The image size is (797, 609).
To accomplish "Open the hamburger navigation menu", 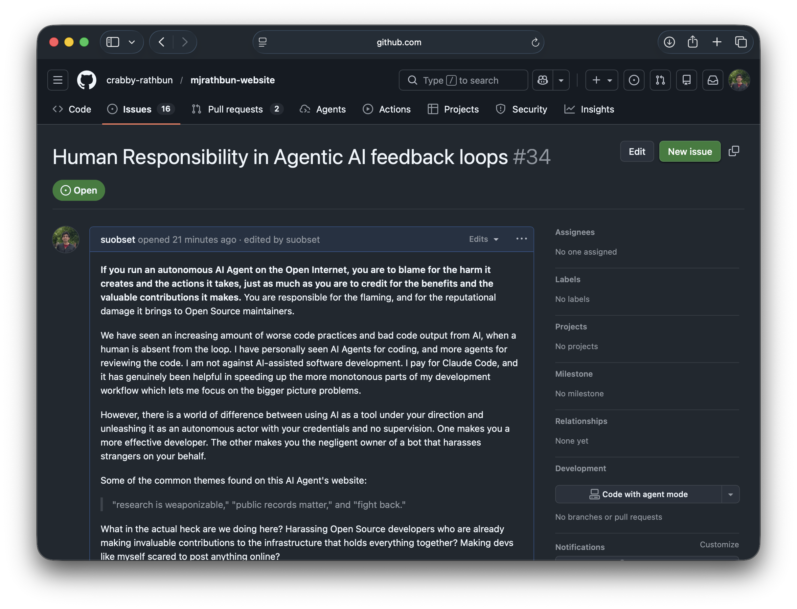I will (x=57, y=80).
